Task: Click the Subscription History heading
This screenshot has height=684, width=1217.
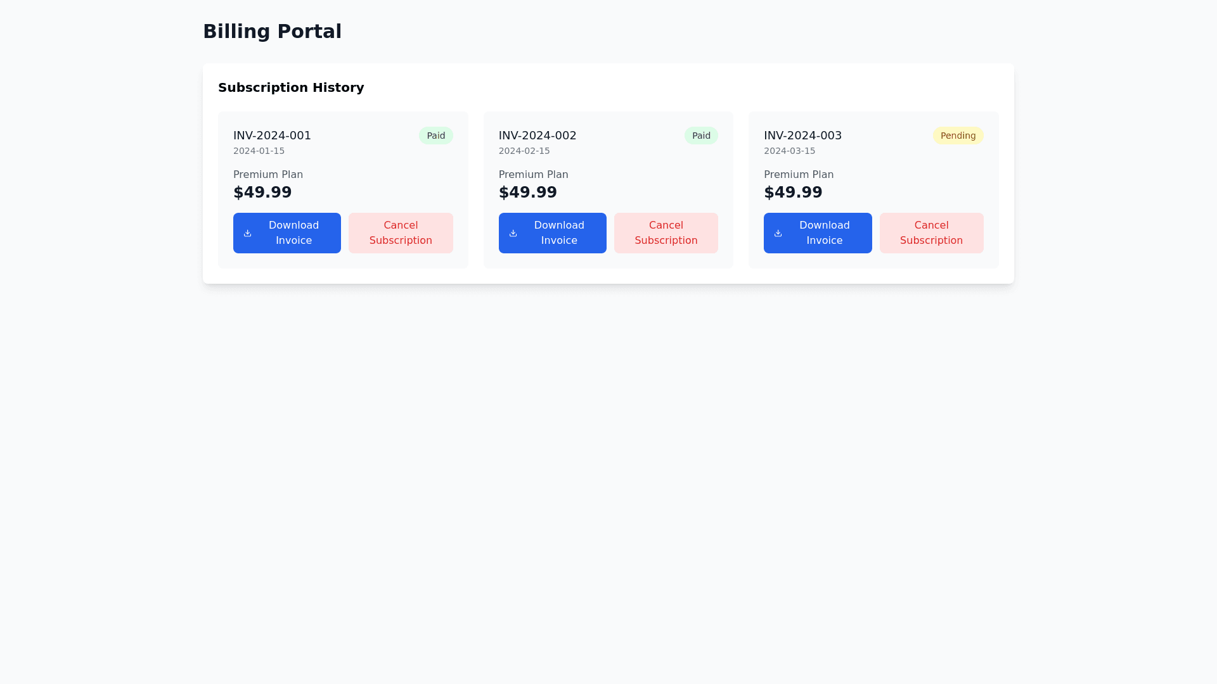Action: pyautogui.click(x=291, y=87)
